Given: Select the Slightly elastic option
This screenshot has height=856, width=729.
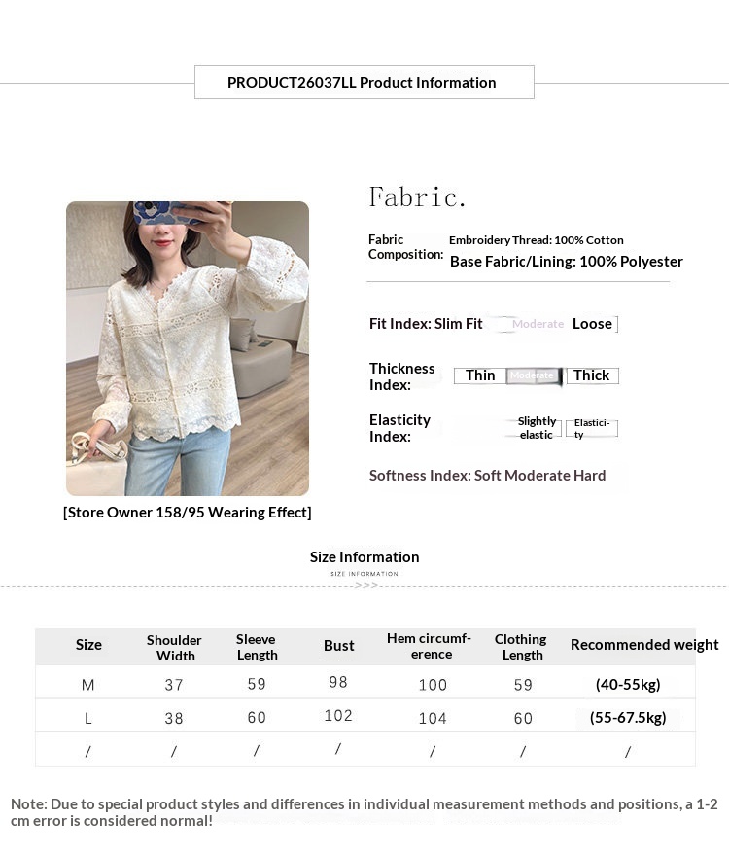Looking at the screenshot, I should tap(537, 428).
